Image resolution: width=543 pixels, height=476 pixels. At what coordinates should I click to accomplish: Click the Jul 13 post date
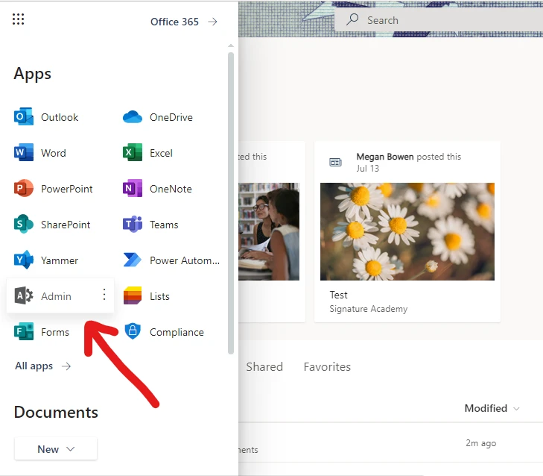click(367, 169)
